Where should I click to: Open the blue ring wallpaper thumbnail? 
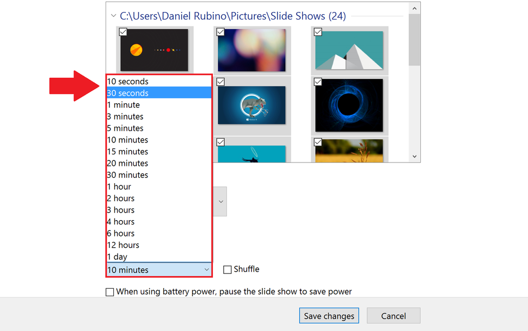click(349, 105)
